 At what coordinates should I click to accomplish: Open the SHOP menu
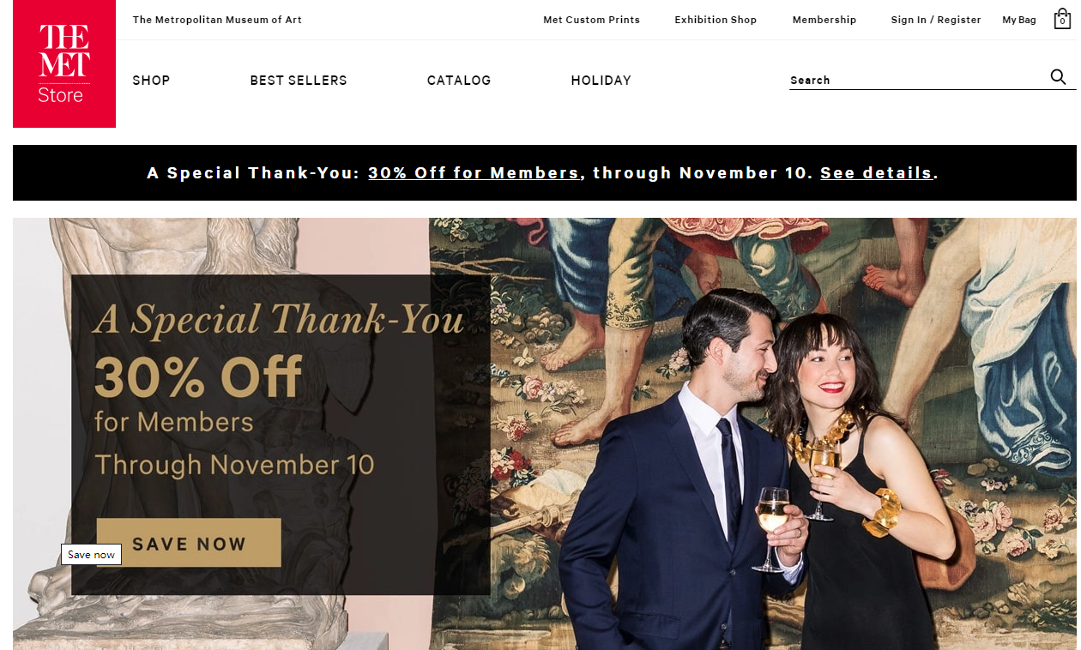151,81
